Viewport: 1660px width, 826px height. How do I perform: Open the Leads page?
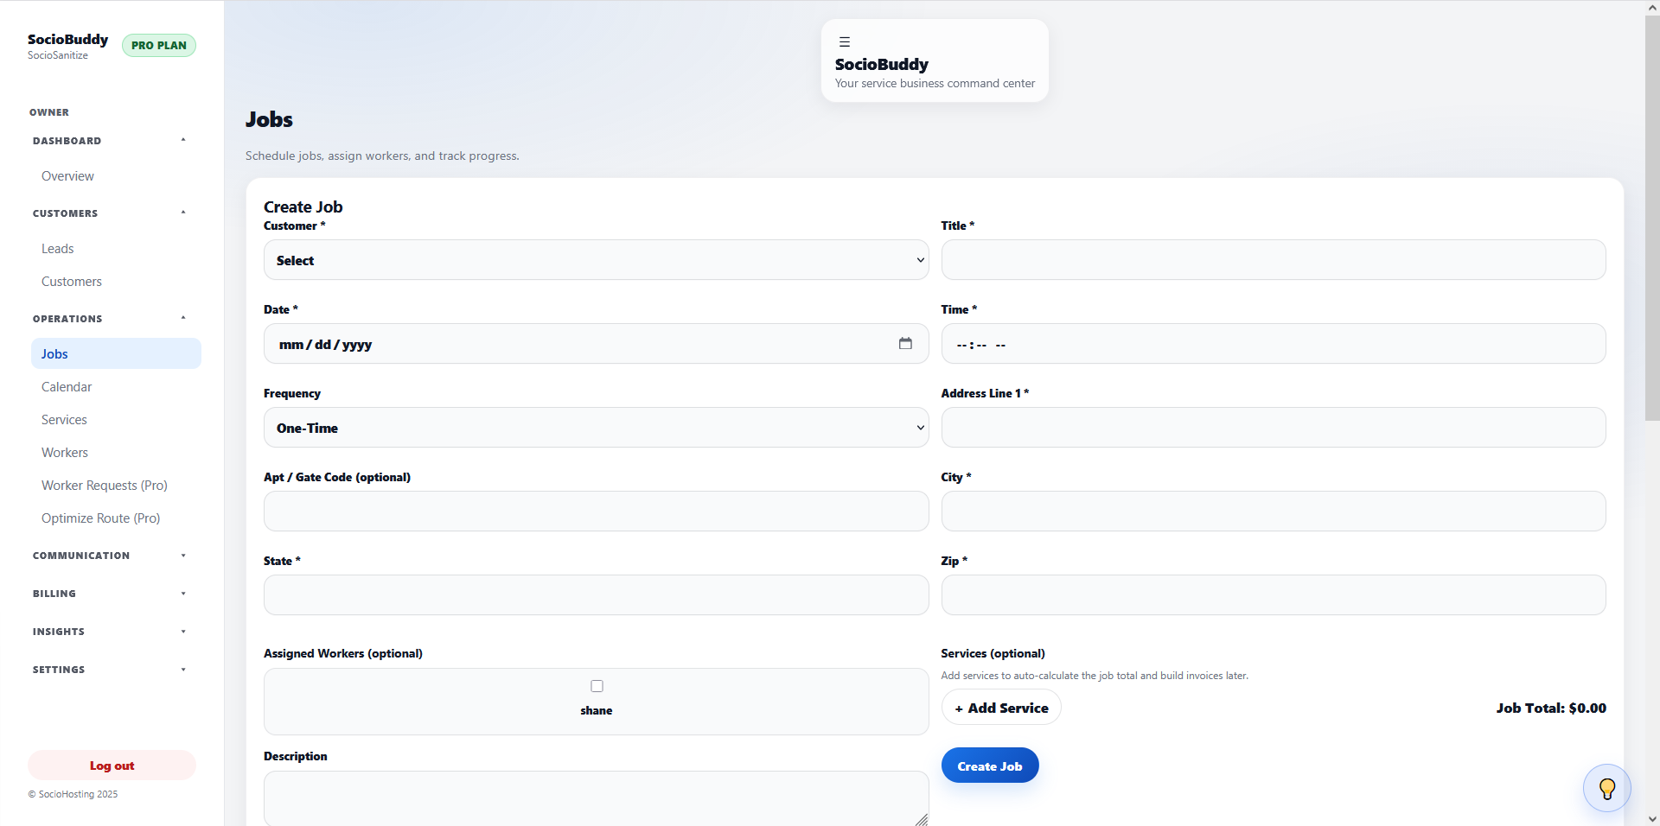tap(58, 249)
